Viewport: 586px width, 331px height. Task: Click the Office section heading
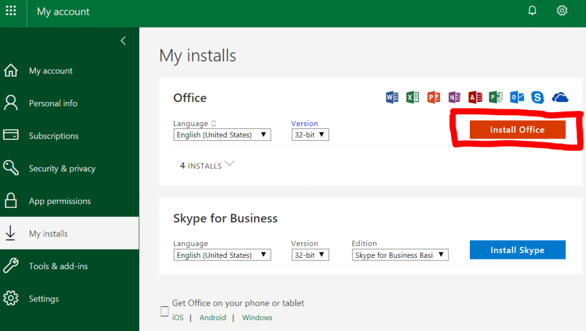(x=190, y=98)
